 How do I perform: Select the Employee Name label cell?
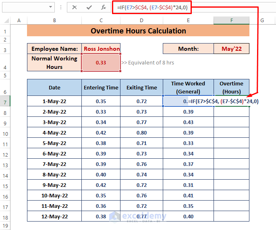point(54,49)
